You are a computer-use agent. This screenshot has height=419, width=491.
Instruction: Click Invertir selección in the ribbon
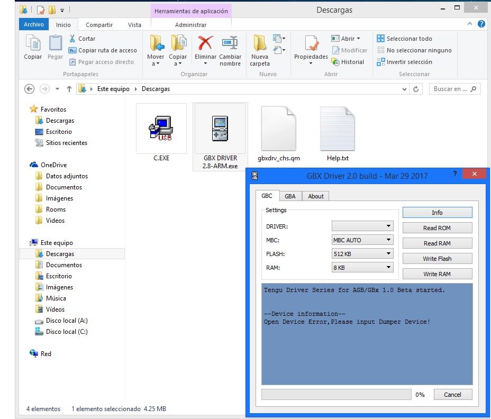408,62
